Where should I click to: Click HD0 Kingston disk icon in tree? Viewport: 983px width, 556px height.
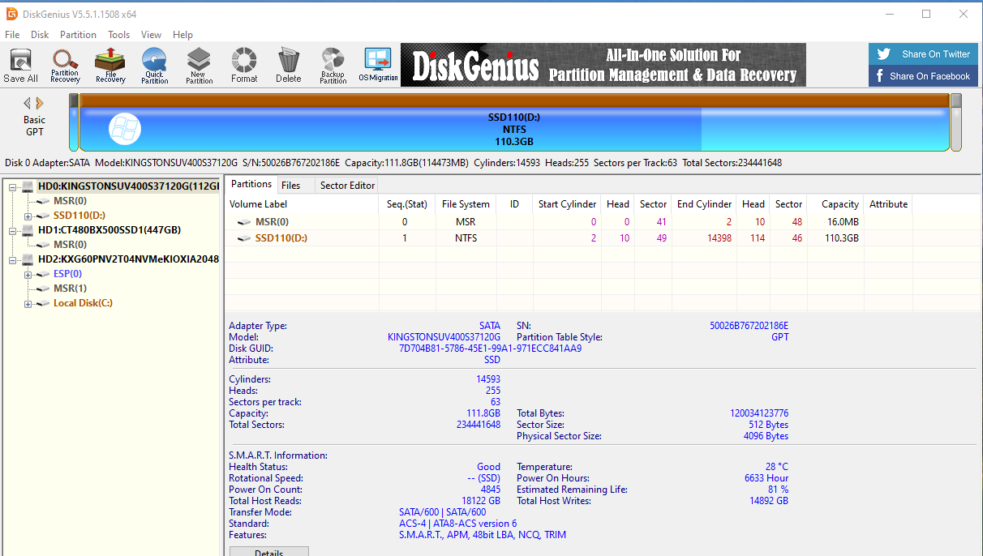pyautogui.click(x=28, y=186)
